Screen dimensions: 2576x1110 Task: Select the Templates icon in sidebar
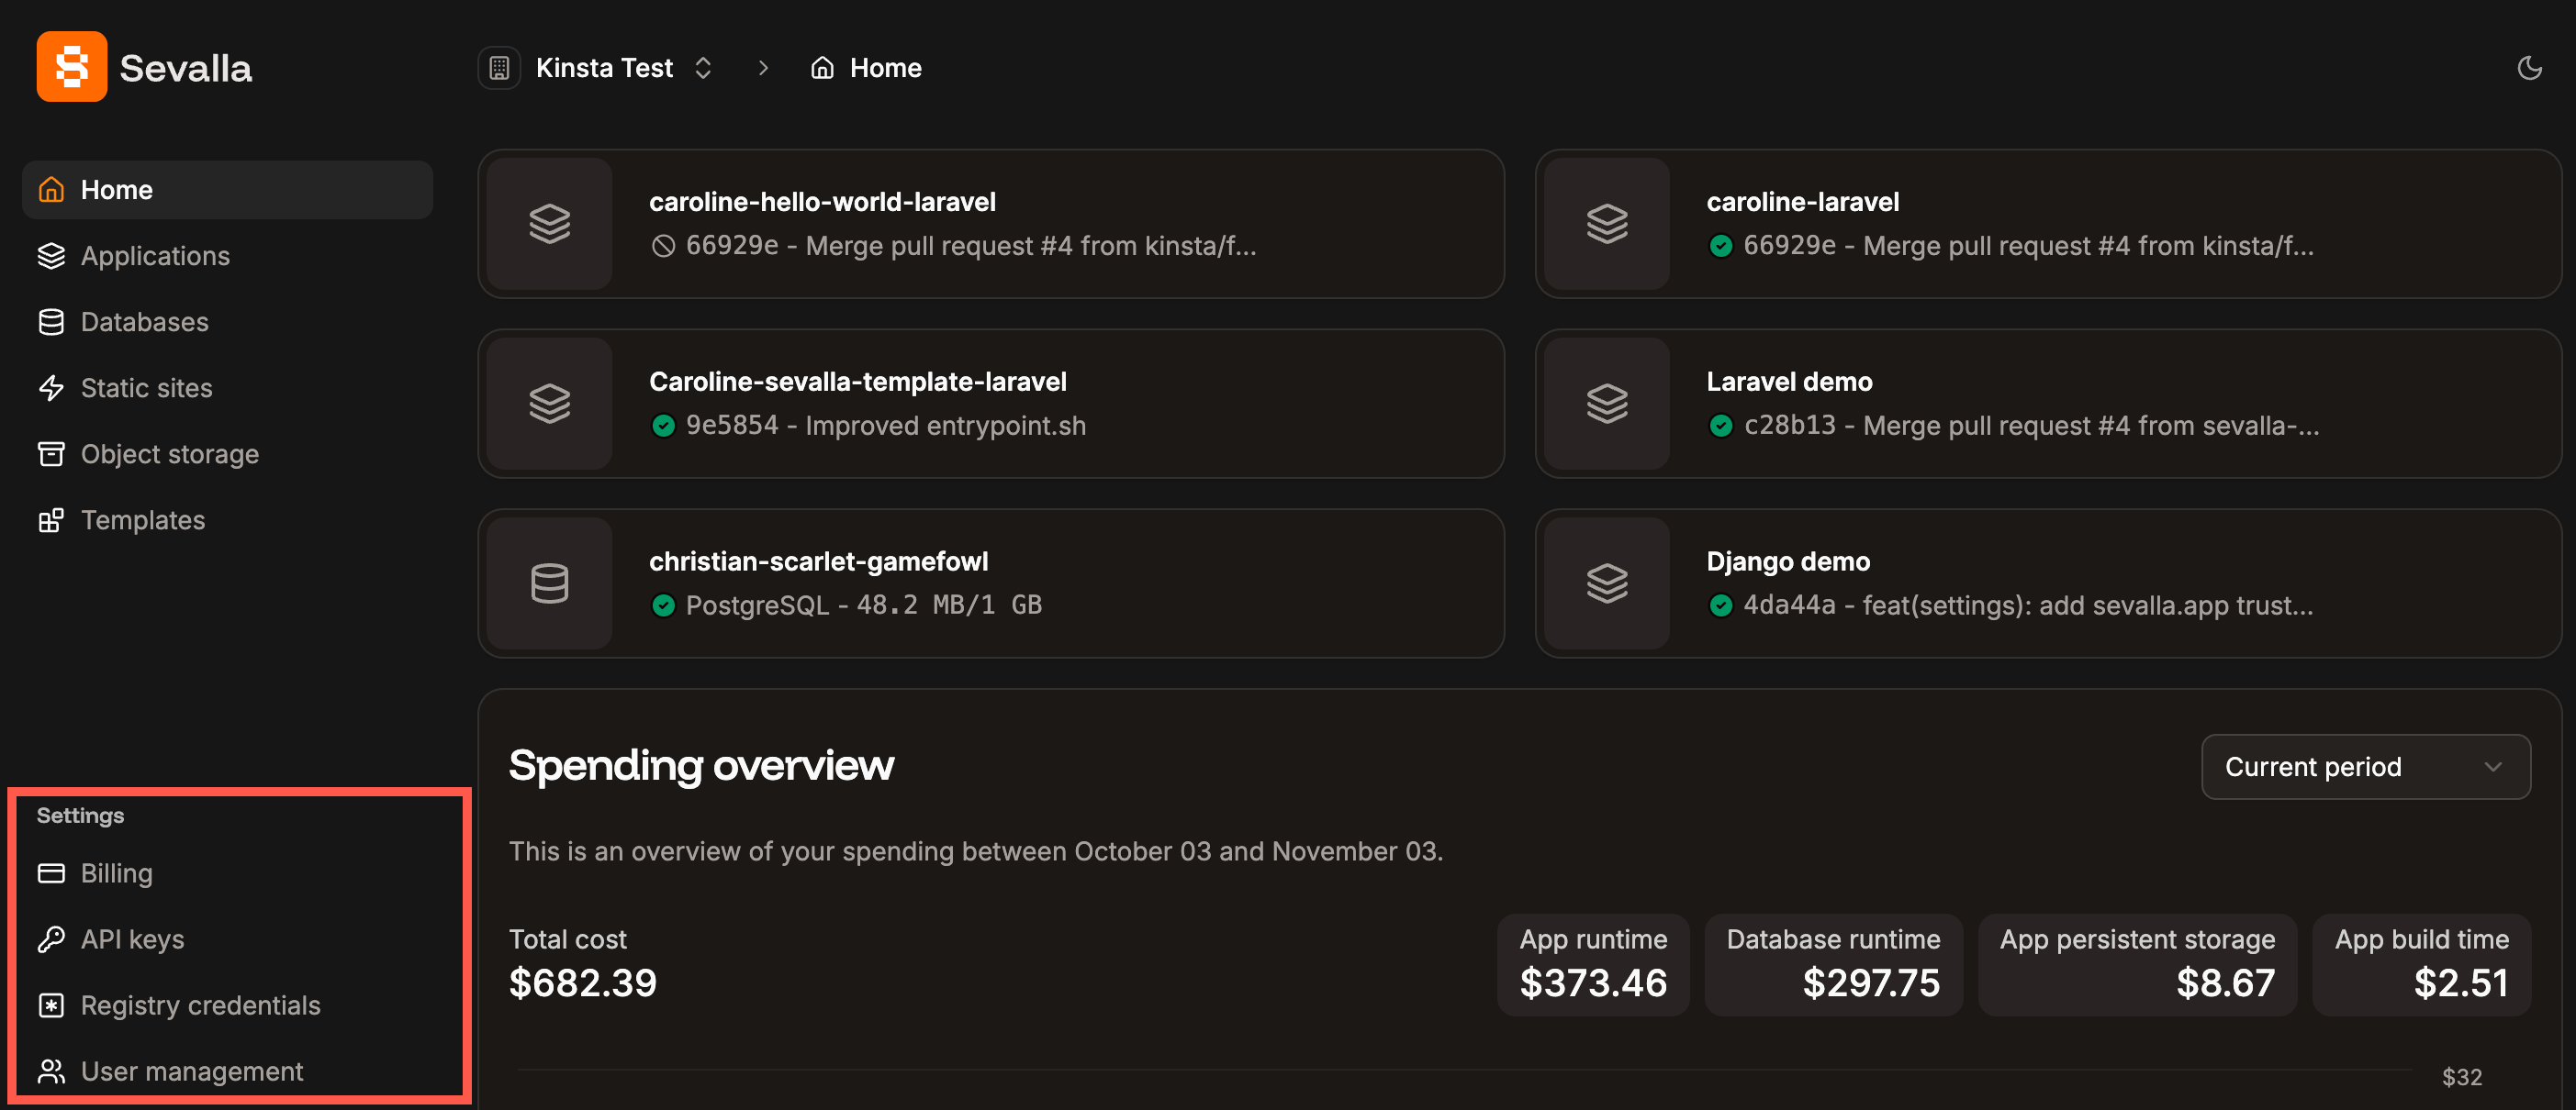pyautogui.click(x=52, y=519)
